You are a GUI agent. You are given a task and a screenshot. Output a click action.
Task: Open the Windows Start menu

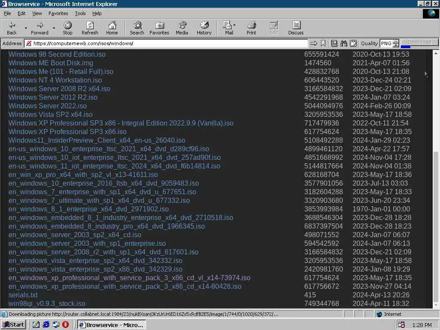click(13, 325)
